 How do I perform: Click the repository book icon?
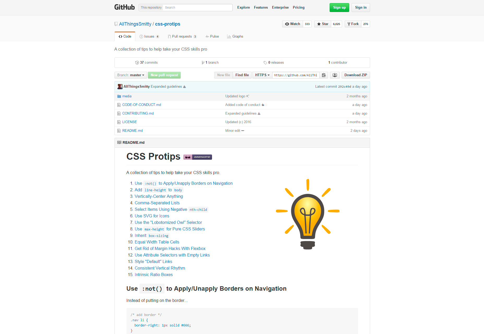[x=116, y=24]
